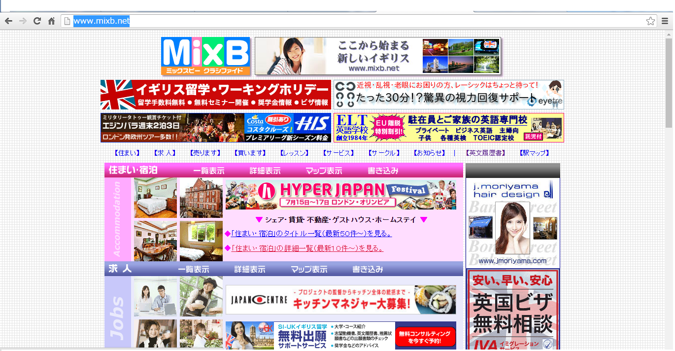Open the eyetre 視力回復サポート banner
The width and height of the screenshot is (675, 351).
coord(449,95)
